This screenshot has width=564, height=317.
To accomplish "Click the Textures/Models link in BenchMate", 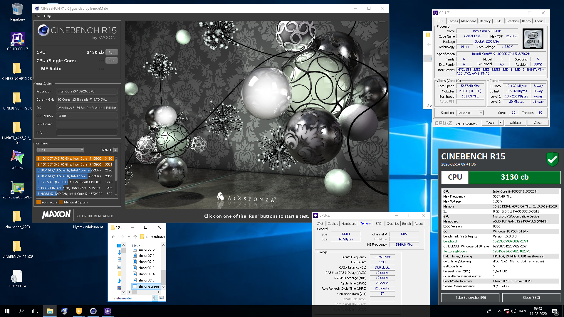I will click(455, 251).
